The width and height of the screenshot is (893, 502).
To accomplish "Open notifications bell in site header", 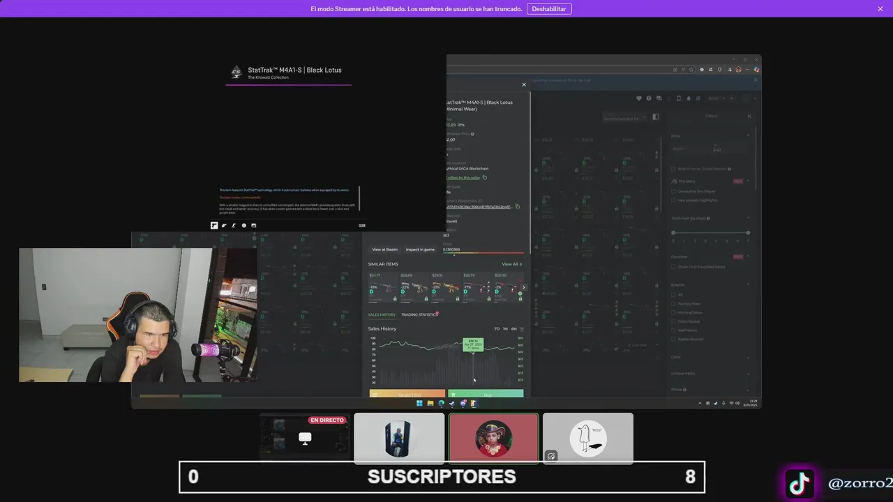I will [689, 98].
